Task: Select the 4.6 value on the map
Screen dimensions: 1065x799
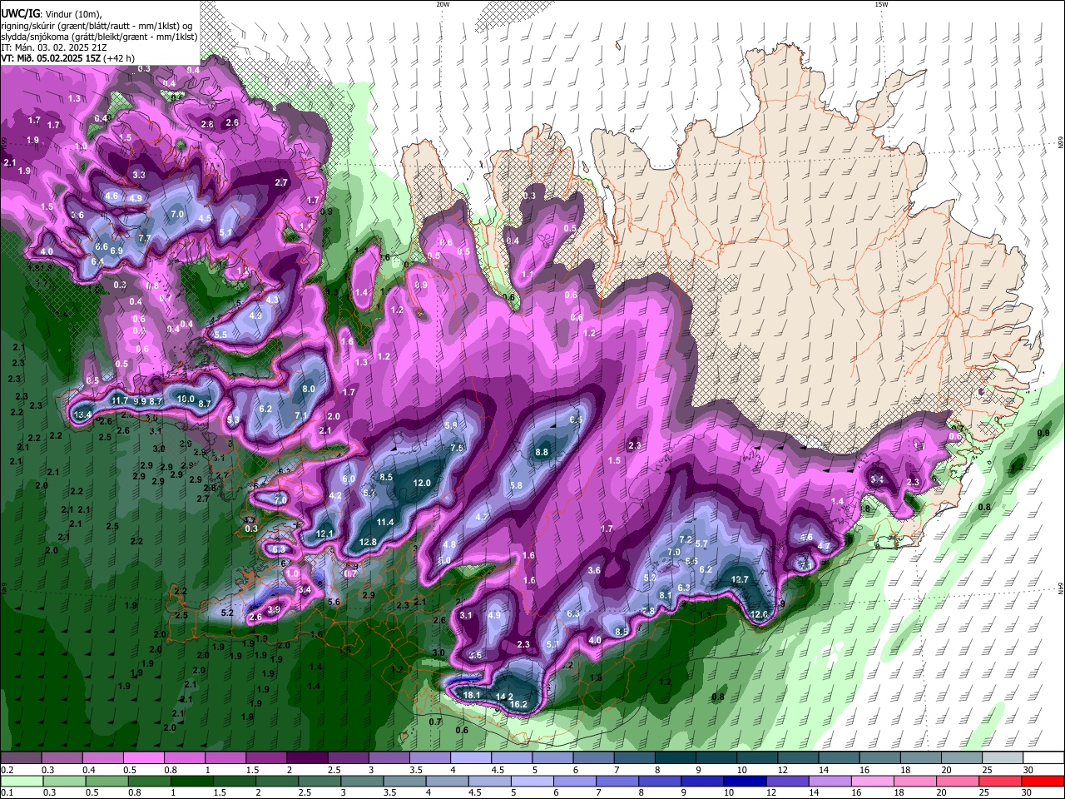Action: pyautogui.click(x=112, y=196)
